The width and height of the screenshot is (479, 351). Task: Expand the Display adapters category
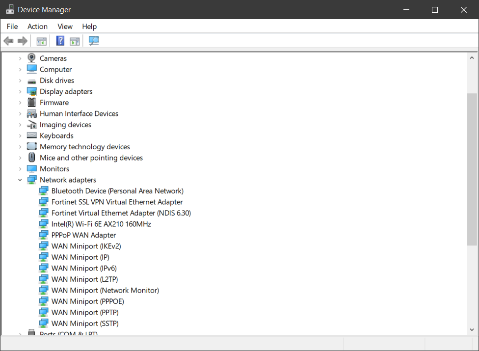[x=20, y=92]
